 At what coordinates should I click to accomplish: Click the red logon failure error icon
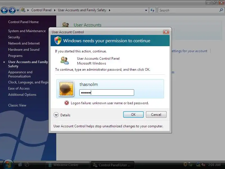point(67,103)
